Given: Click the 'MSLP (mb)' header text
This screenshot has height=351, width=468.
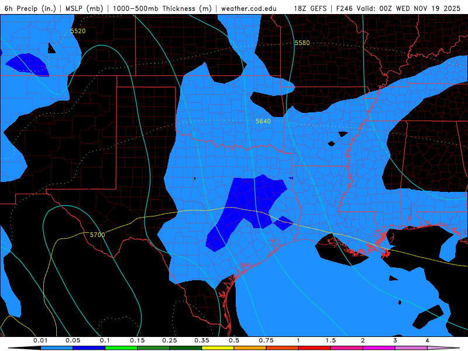Looking at the screenshot, I should [x=84, y=8].
